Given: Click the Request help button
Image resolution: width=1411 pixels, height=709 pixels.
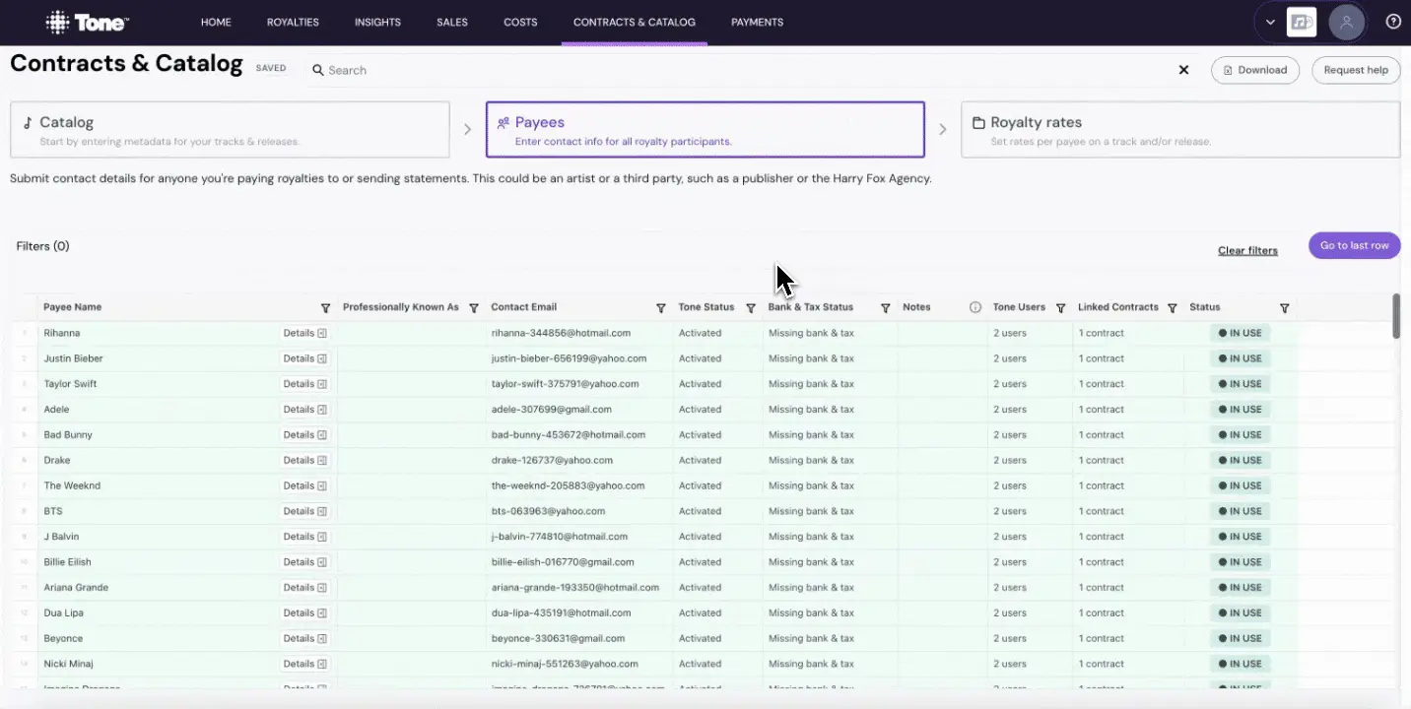Looking at the screenshot, I should tap(1356, 70).
